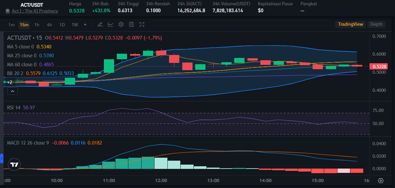Screen dimensions: 395x188
Task: Open the indicators chart icon
Action: coord(110,24)
